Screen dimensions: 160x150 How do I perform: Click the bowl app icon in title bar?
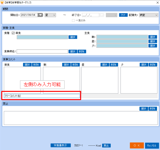click(2, 3)
